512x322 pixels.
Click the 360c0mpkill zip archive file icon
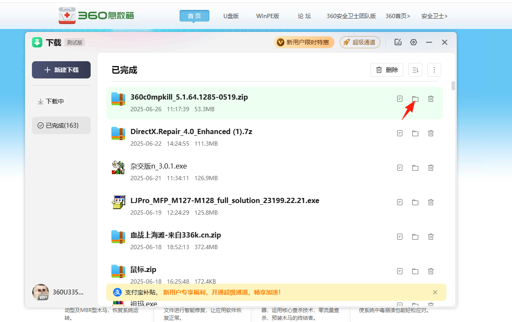tap(118, 99)
